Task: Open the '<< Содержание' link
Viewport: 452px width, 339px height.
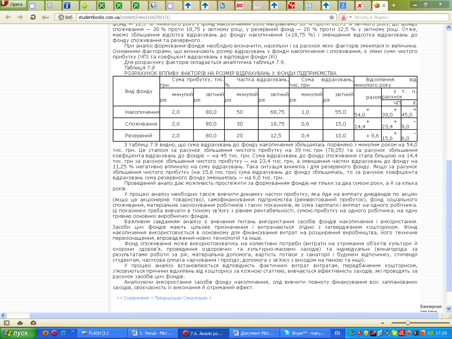Action: click(x=133, y=298)
